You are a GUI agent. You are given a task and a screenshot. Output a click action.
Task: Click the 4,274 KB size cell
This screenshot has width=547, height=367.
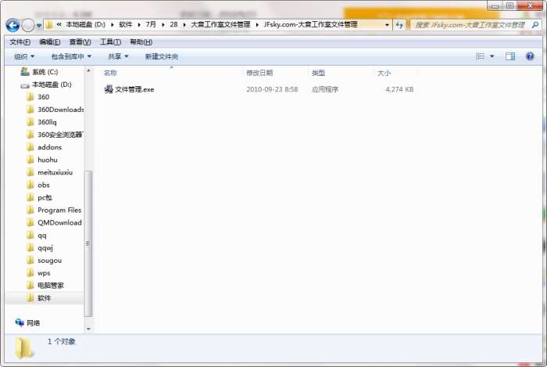click(x=399, y=89)
